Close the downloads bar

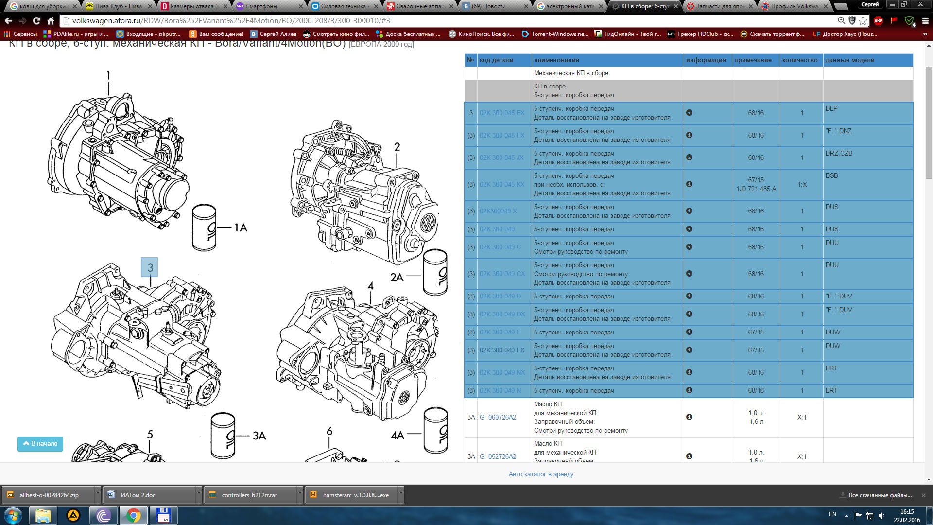(x=924, y=495)
